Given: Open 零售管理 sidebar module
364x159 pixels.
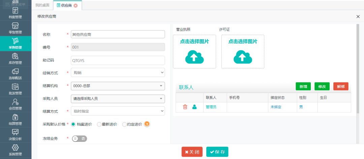Looking at the screenshot, I should pyautogui.click(x=15, y=28).
